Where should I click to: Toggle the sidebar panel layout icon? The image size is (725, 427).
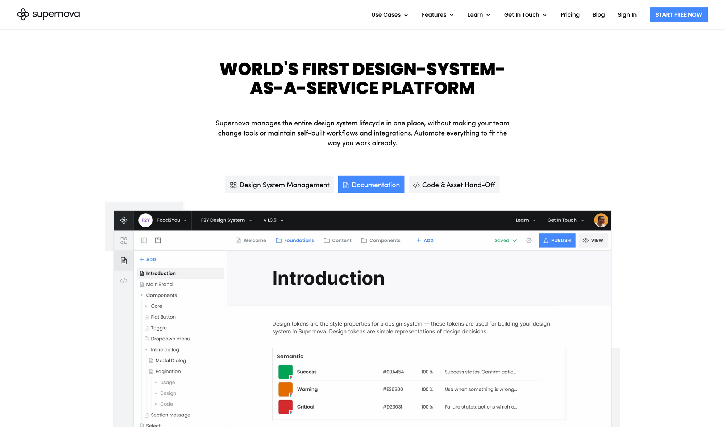click(x=144, y=240)
